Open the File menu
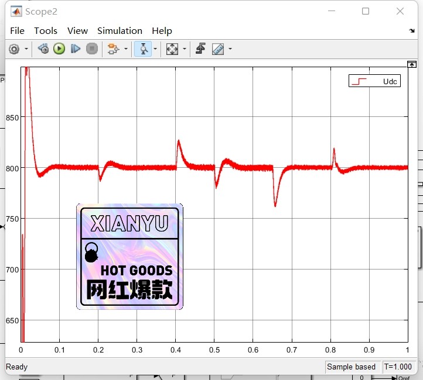The width and height of the screenshot is (423, 380). pos(17,30)
